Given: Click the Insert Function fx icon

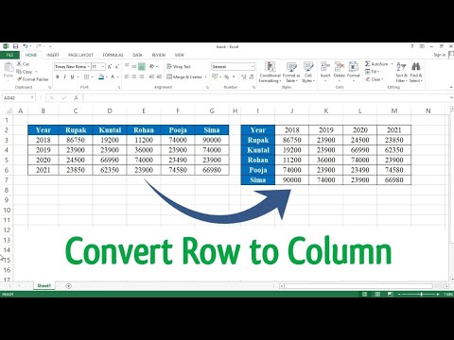Looking at the screenshot, I should pos(76,98).
